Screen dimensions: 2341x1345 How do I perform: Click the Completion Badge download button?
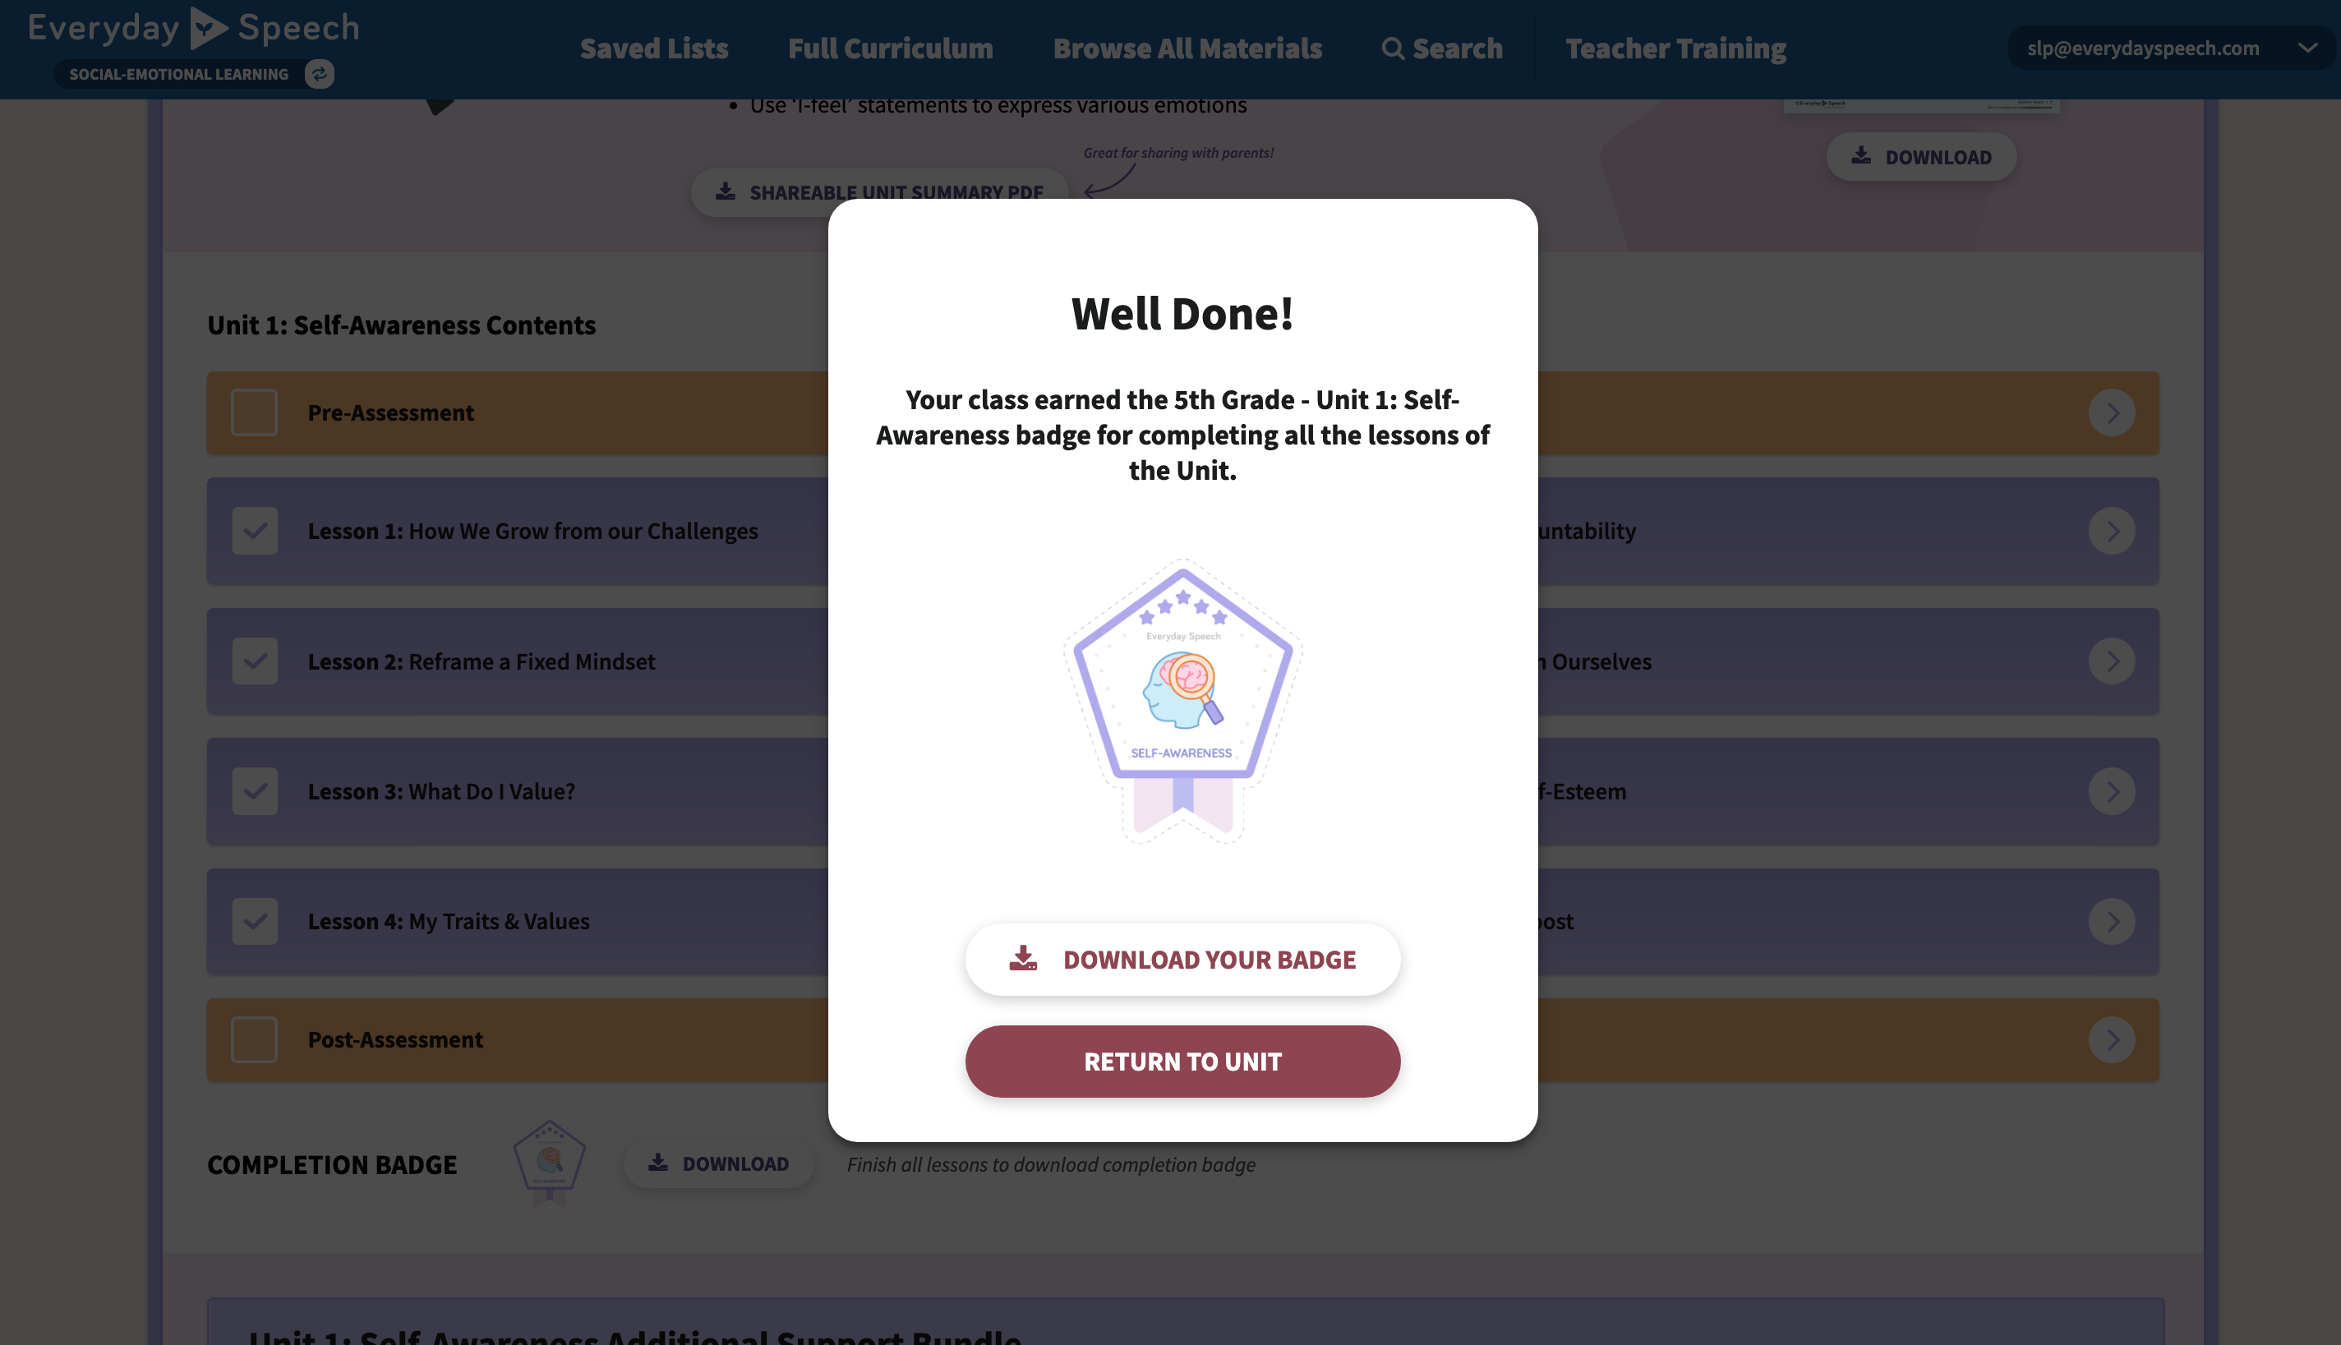tap(719, 1163)
